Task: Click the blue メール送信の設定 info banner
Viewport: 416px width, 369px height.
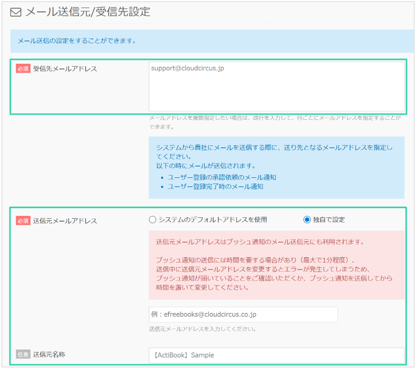Action: coord(212,41)
